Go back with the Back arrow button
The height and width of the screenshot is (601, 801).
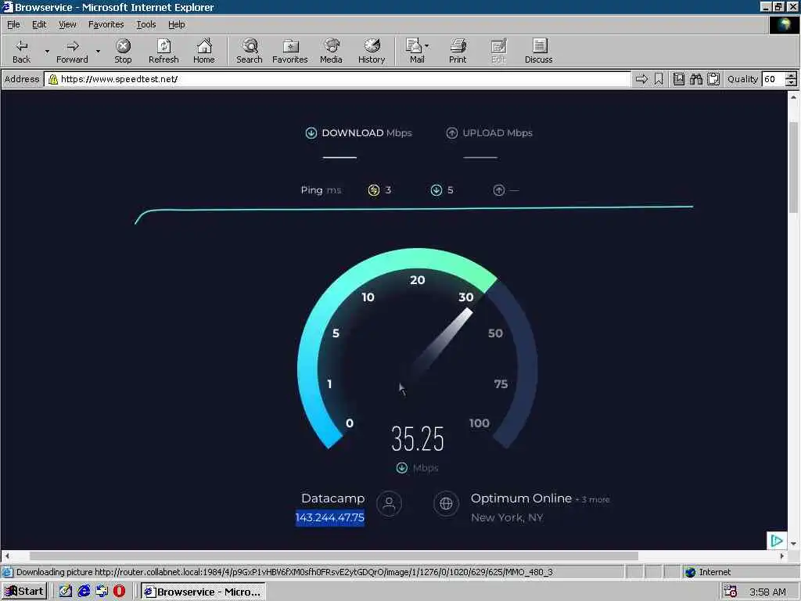coord(21,51)
